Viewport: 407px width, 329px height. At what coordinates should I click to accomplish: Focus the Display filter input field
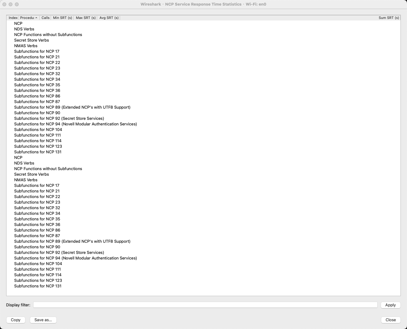205,305
